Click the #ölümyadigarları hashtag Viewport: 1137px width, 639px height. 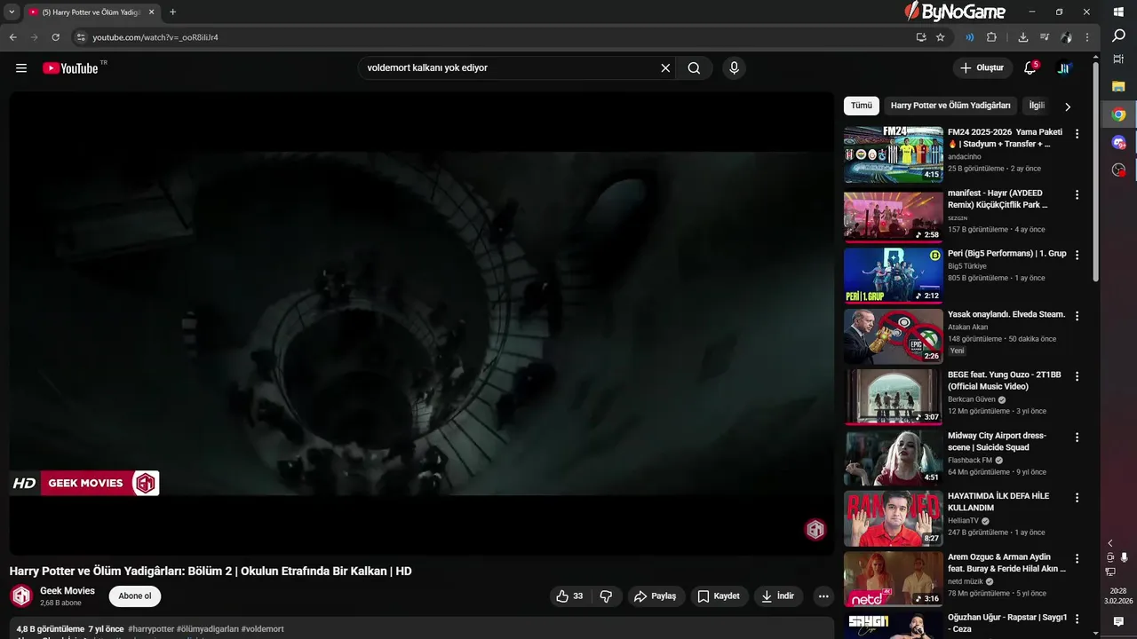tap(208, 629)
